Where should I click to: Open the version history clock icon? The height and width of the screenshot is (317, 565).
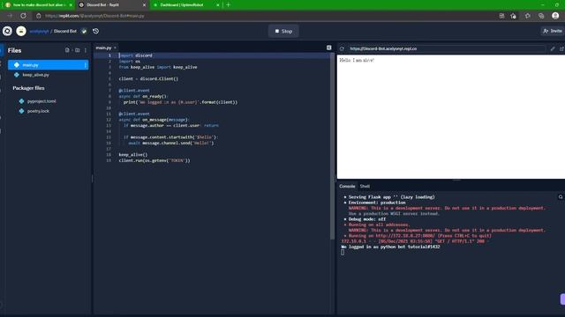(96, 32)
